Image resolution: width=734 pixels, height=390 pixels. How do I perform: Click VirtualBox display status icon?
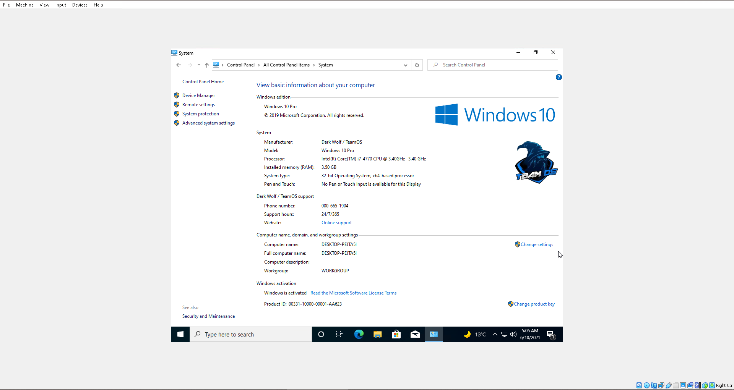(x=683, y=385)
